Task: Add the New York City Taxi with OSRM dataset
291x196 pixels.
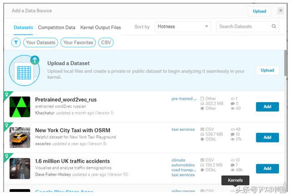Action: point(267,137)
